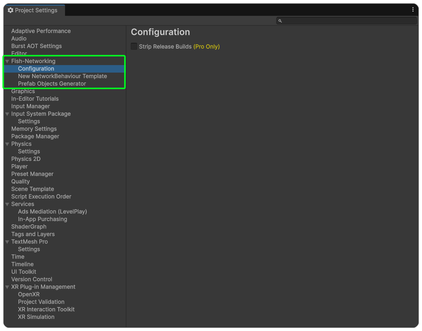Collapse the XR Plug-in Management section
422x331 pixels.
tap(7, 287)
